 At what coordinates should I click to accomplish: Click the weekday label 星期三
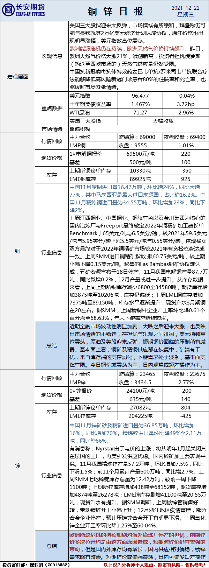(x=186, y=15)
